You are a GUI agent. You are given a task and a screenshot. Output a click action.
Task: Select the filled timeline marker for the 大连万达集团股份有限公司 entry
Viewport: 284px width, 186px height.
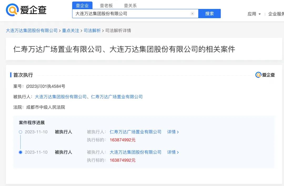pyautogui.click(x=21, y=152)
